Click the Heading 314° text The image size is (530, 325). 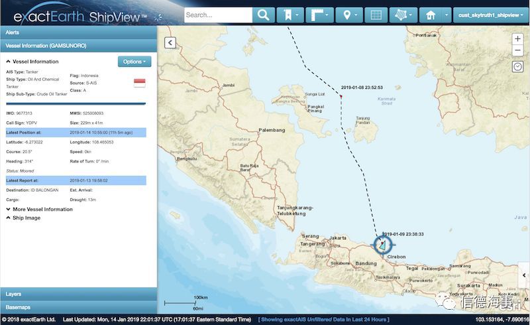(x=19, y=161)
